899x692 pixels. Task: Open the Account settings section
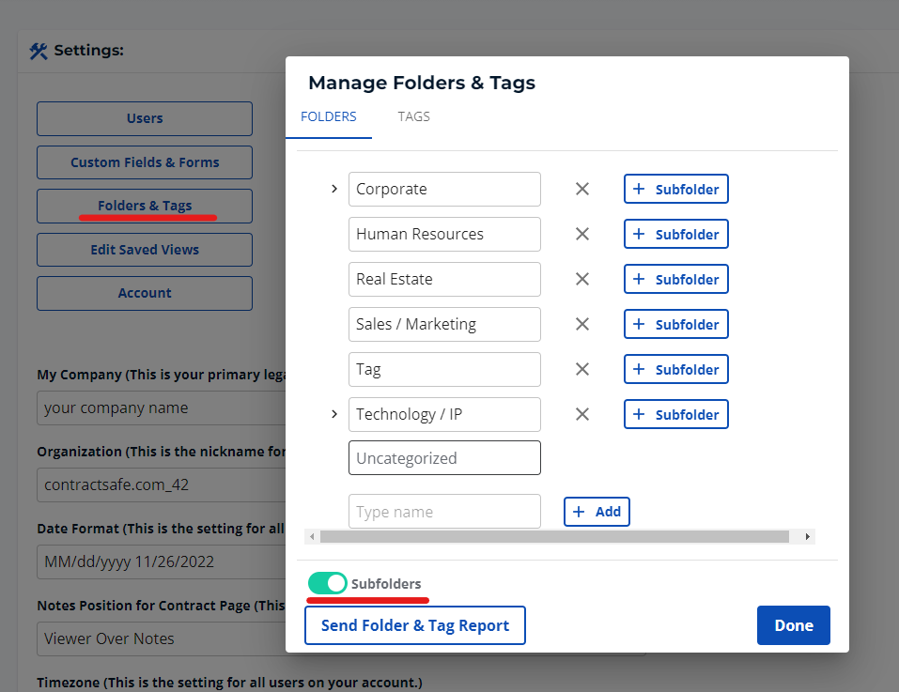tap(144, 293)
